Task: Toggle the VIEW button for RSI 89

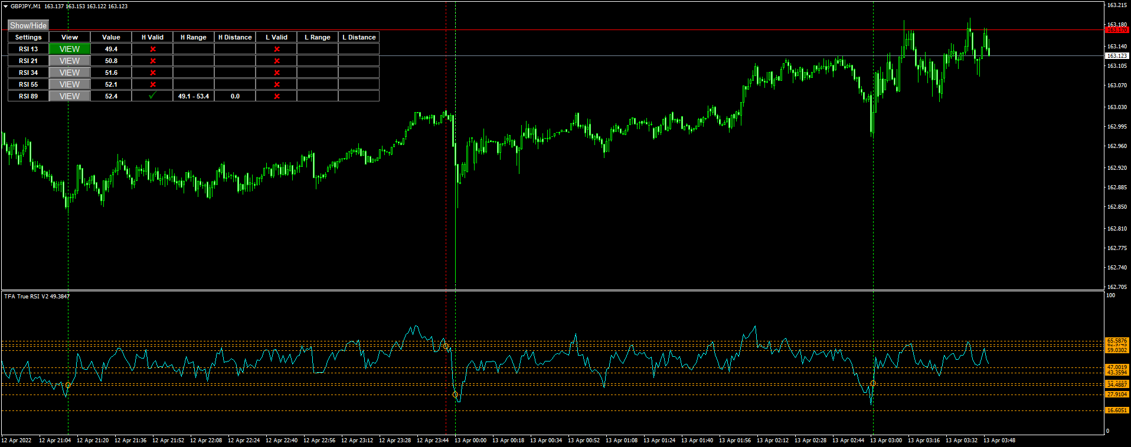Action: [70, 96]
